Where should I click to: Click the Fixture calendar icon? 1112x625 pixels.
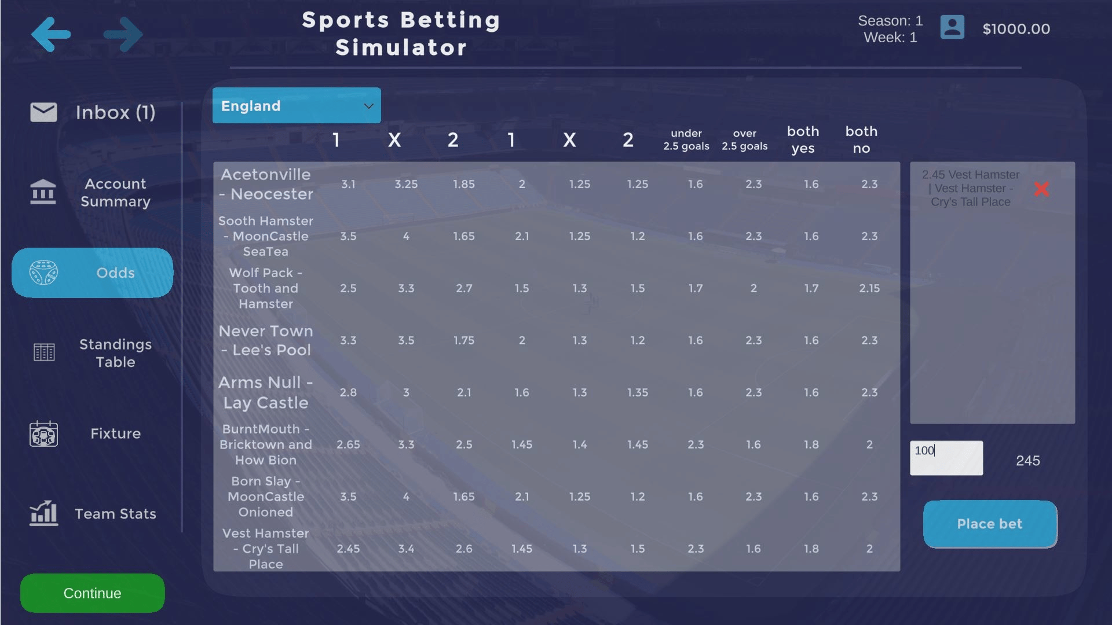pos(43,434)
